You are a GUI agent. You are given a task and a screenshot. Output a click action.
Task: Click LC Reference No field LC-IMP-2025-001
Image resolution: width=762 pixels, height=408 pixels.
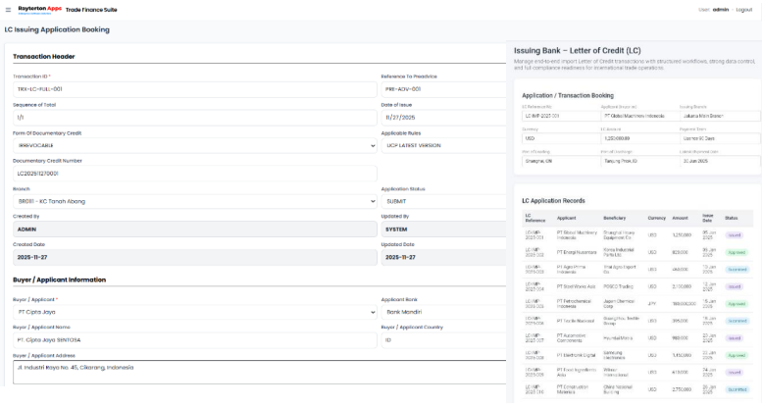tap(561, 117)
